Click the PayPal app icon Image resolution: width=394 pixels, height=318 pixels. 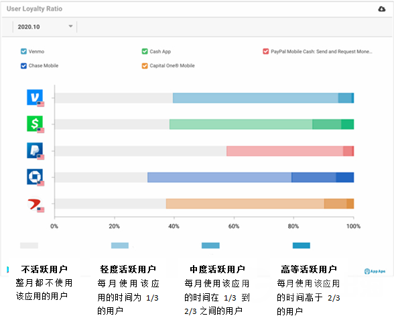click(35, 151)
